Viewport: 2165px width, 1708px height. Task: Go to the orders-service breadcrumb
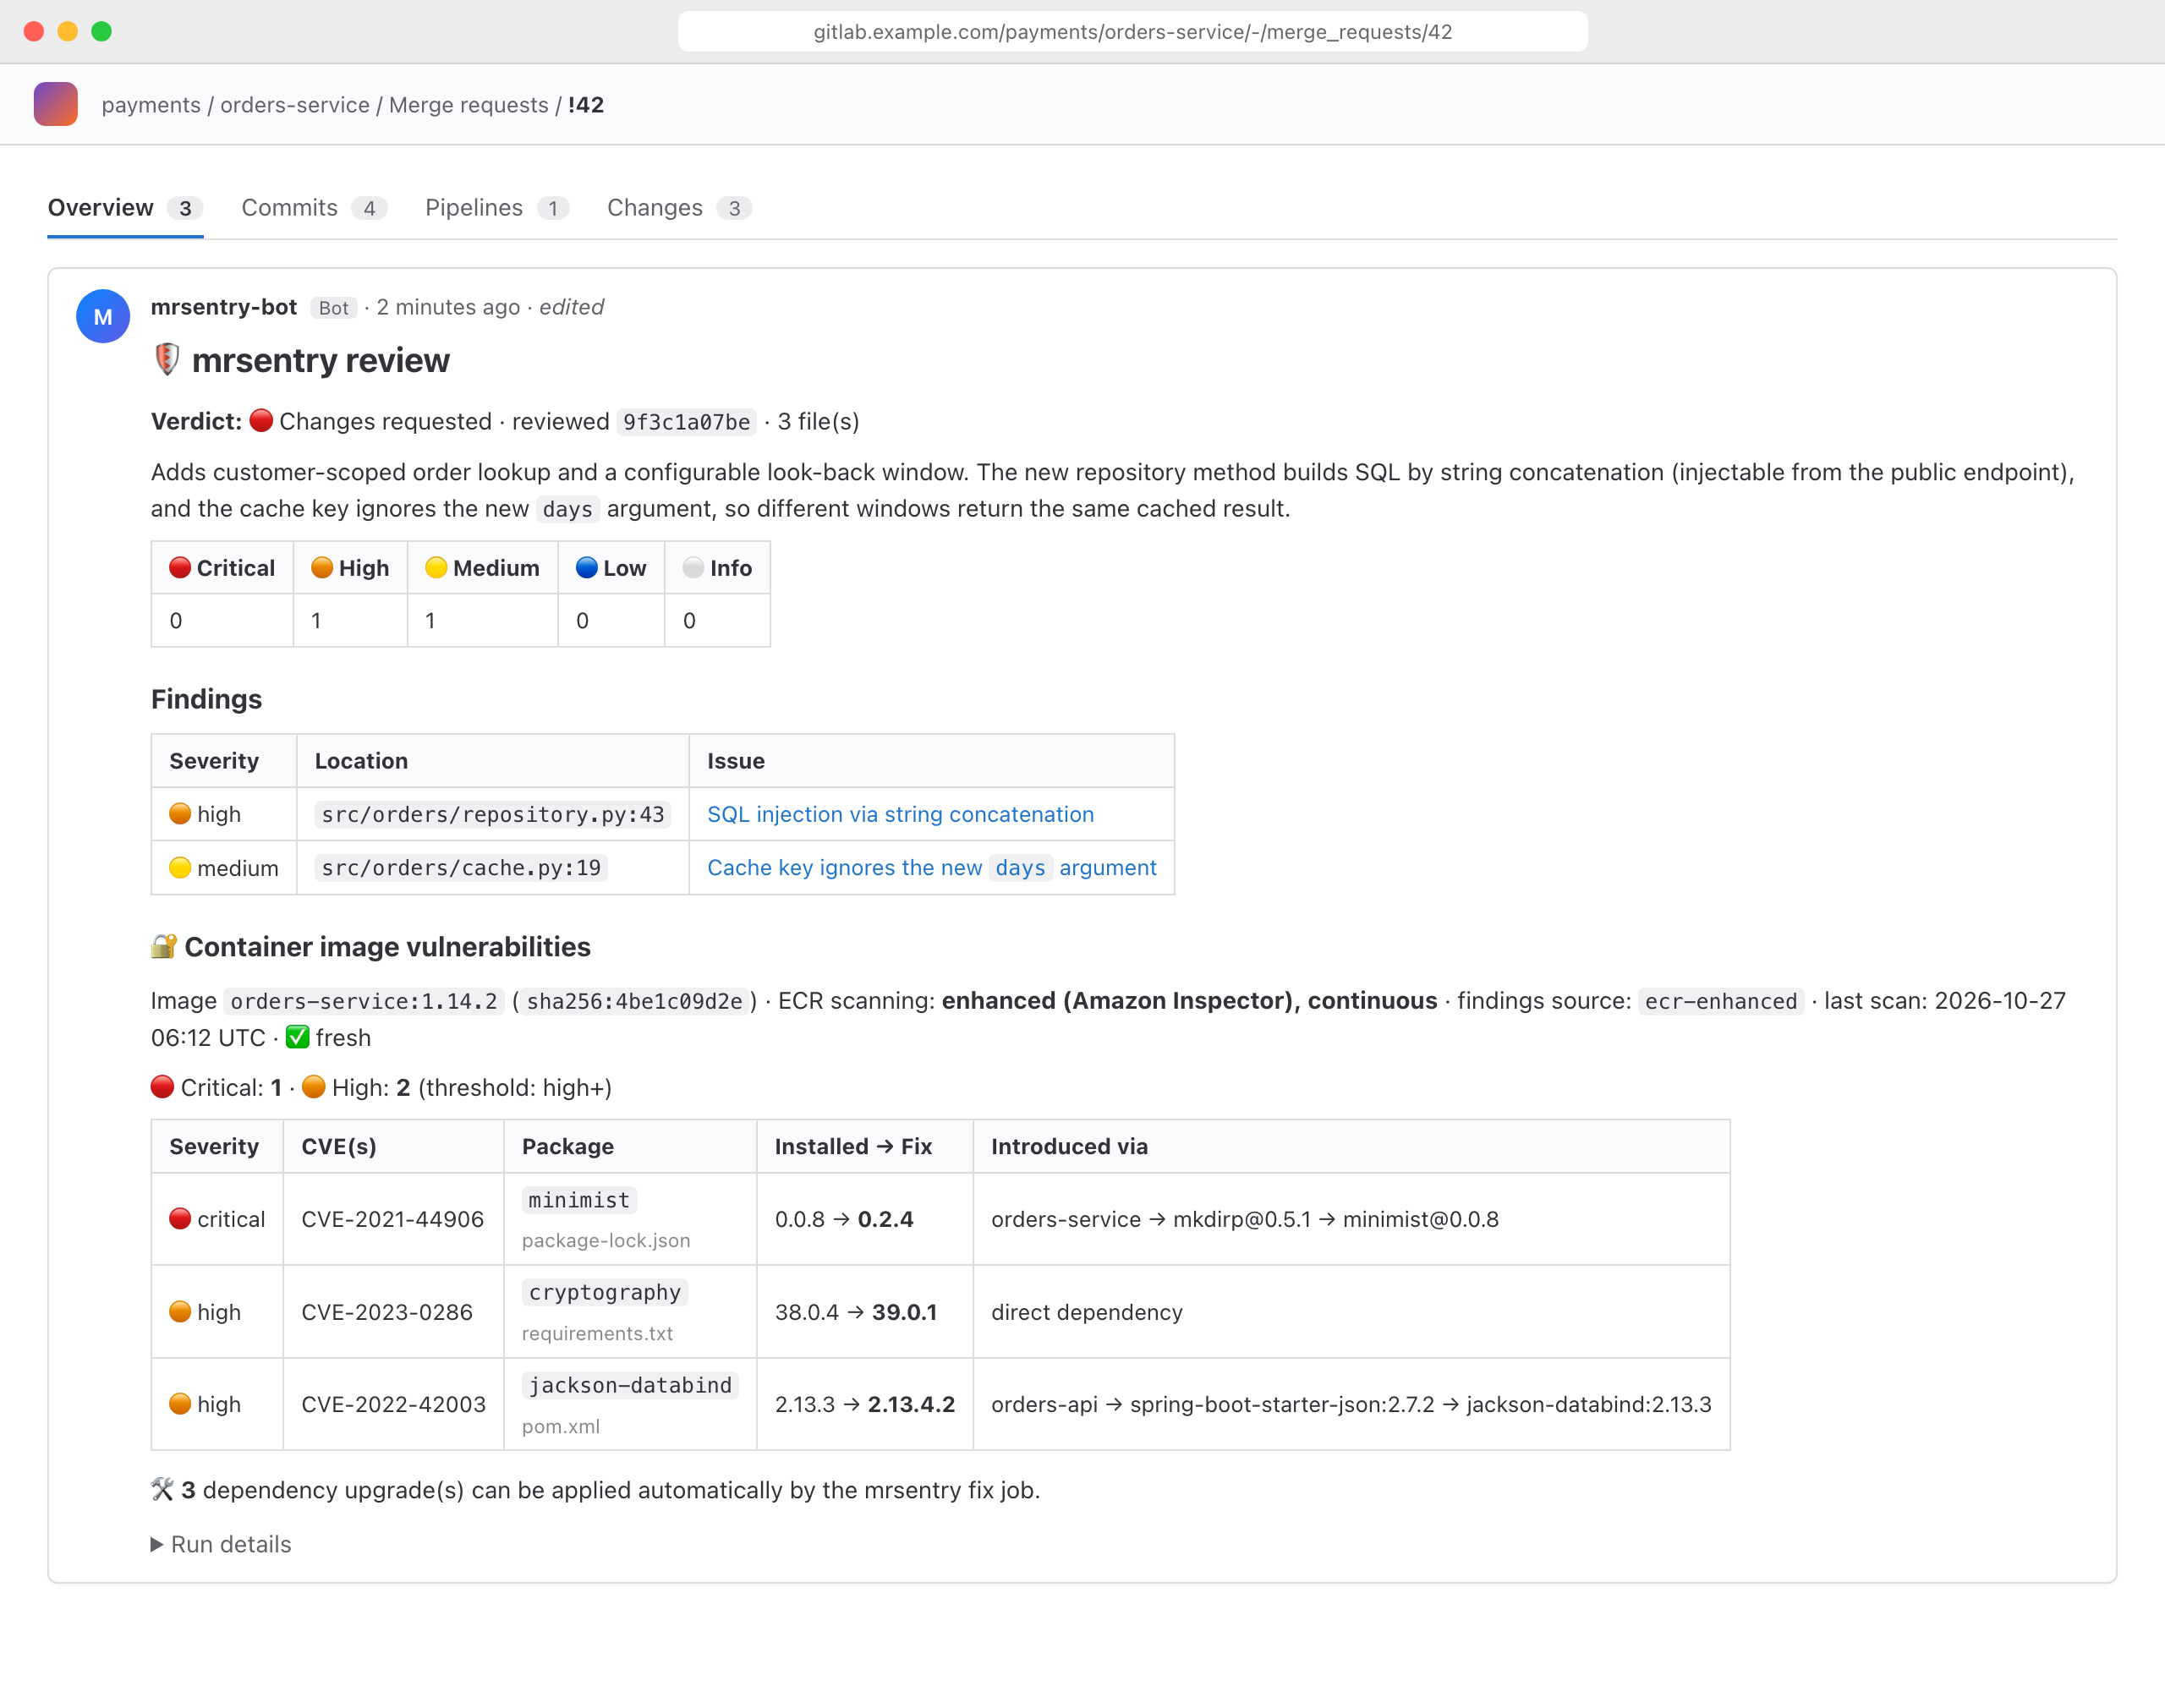[x=295, y=105]
